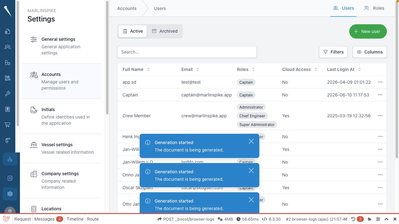Open the download sidebar icon
This screenshot has height=224, width=399.
(10, 159)
